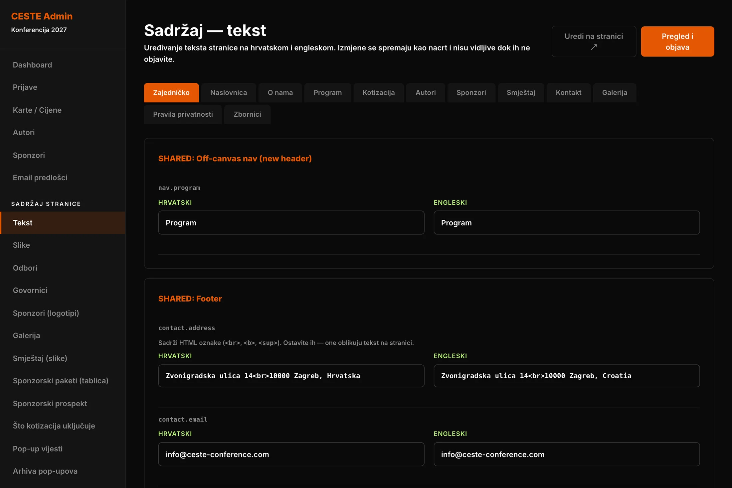Click the Hrvatski nav.program input field
The height and width of the screenshot is (488, 732).
pyautogui.click(x=291, y=223)
